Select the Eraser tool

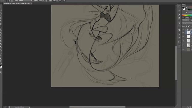tap(1, 35)
